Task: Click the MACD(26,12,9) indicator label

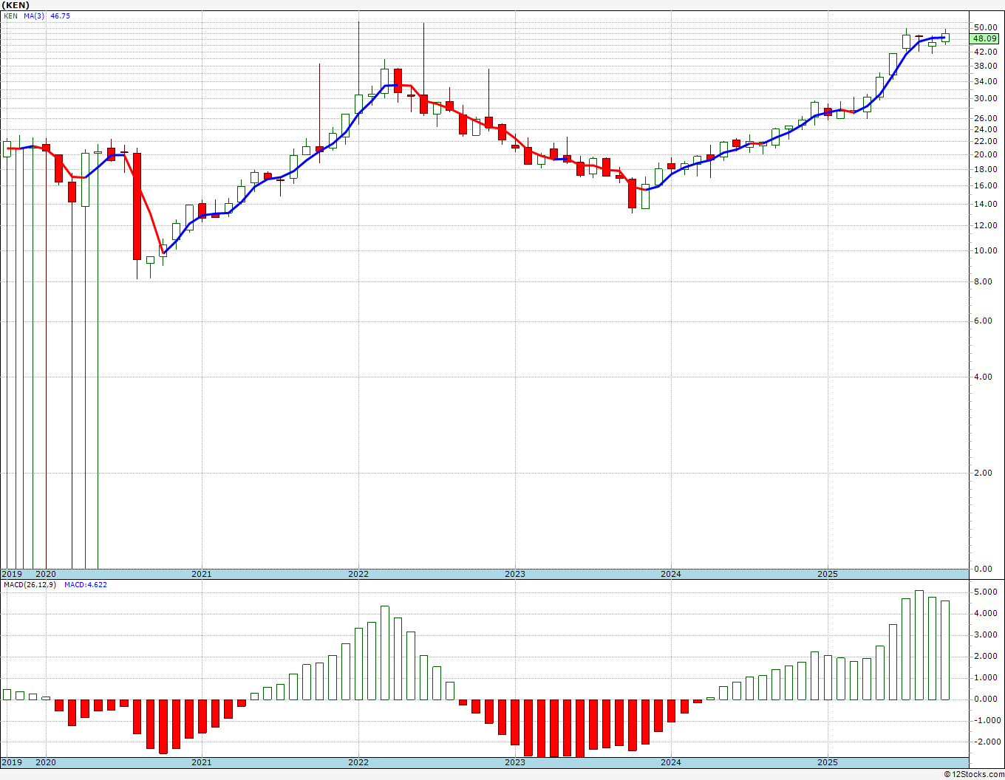Action: click(30, 585)
